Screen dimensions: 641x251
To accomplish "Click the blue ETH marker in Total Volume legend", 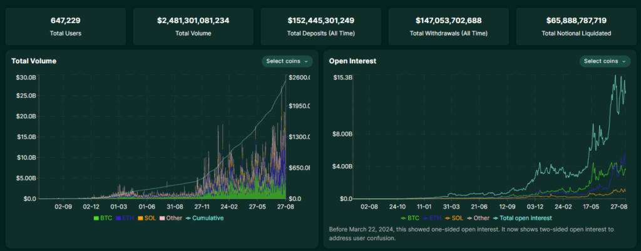I will (x=119, y=218).
